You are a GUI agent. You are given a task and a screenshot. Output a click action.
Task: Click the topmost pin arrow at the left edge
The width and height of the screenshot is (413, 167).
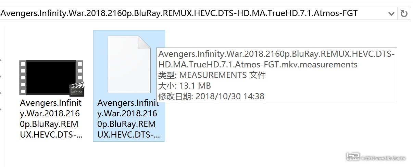[1, 60]
